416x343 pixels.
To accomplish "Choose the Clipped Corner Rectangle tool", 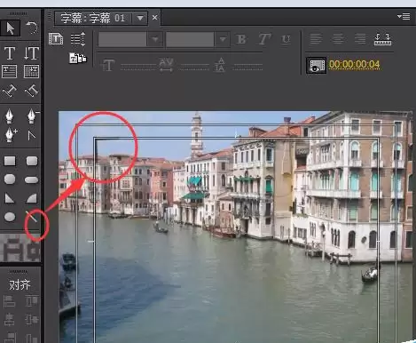I will [10, 179].
